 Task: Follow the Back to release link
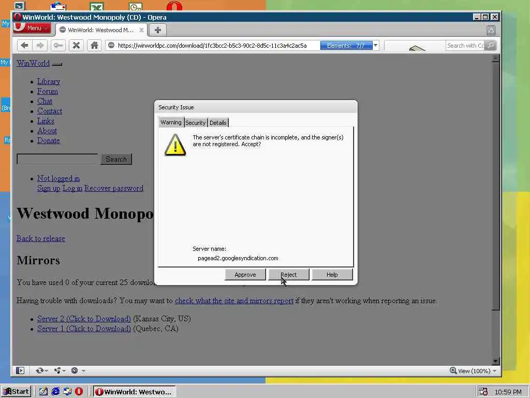41,238
